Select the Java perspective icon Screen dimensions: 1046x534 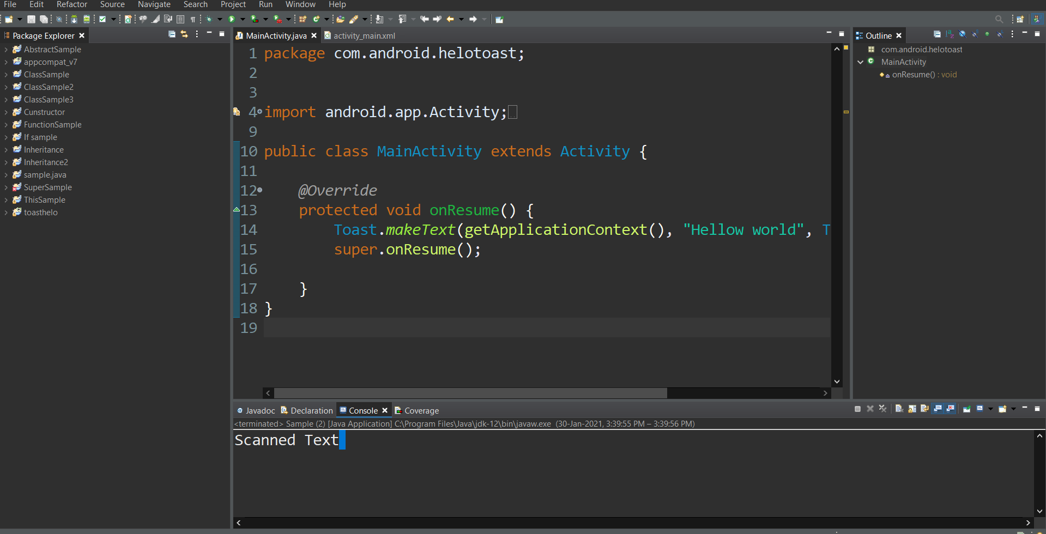pyautogui.click(x=1037, y=19)
